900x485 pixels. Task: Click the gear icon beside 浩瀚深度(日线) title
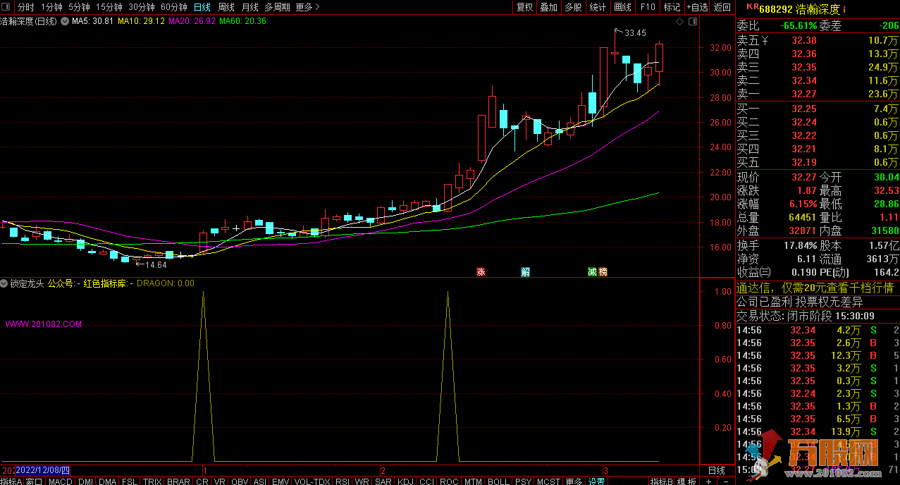point(66,21)
